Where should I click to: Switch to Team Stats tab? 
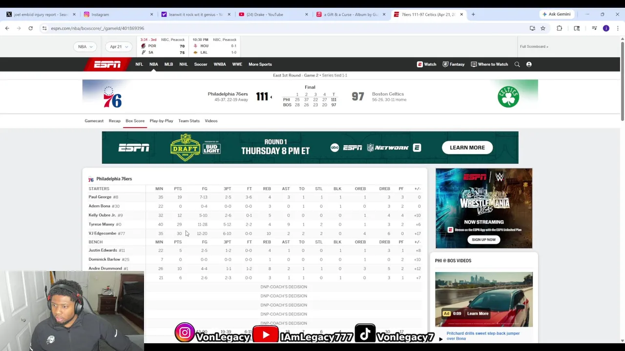click(x=189, y=121)
